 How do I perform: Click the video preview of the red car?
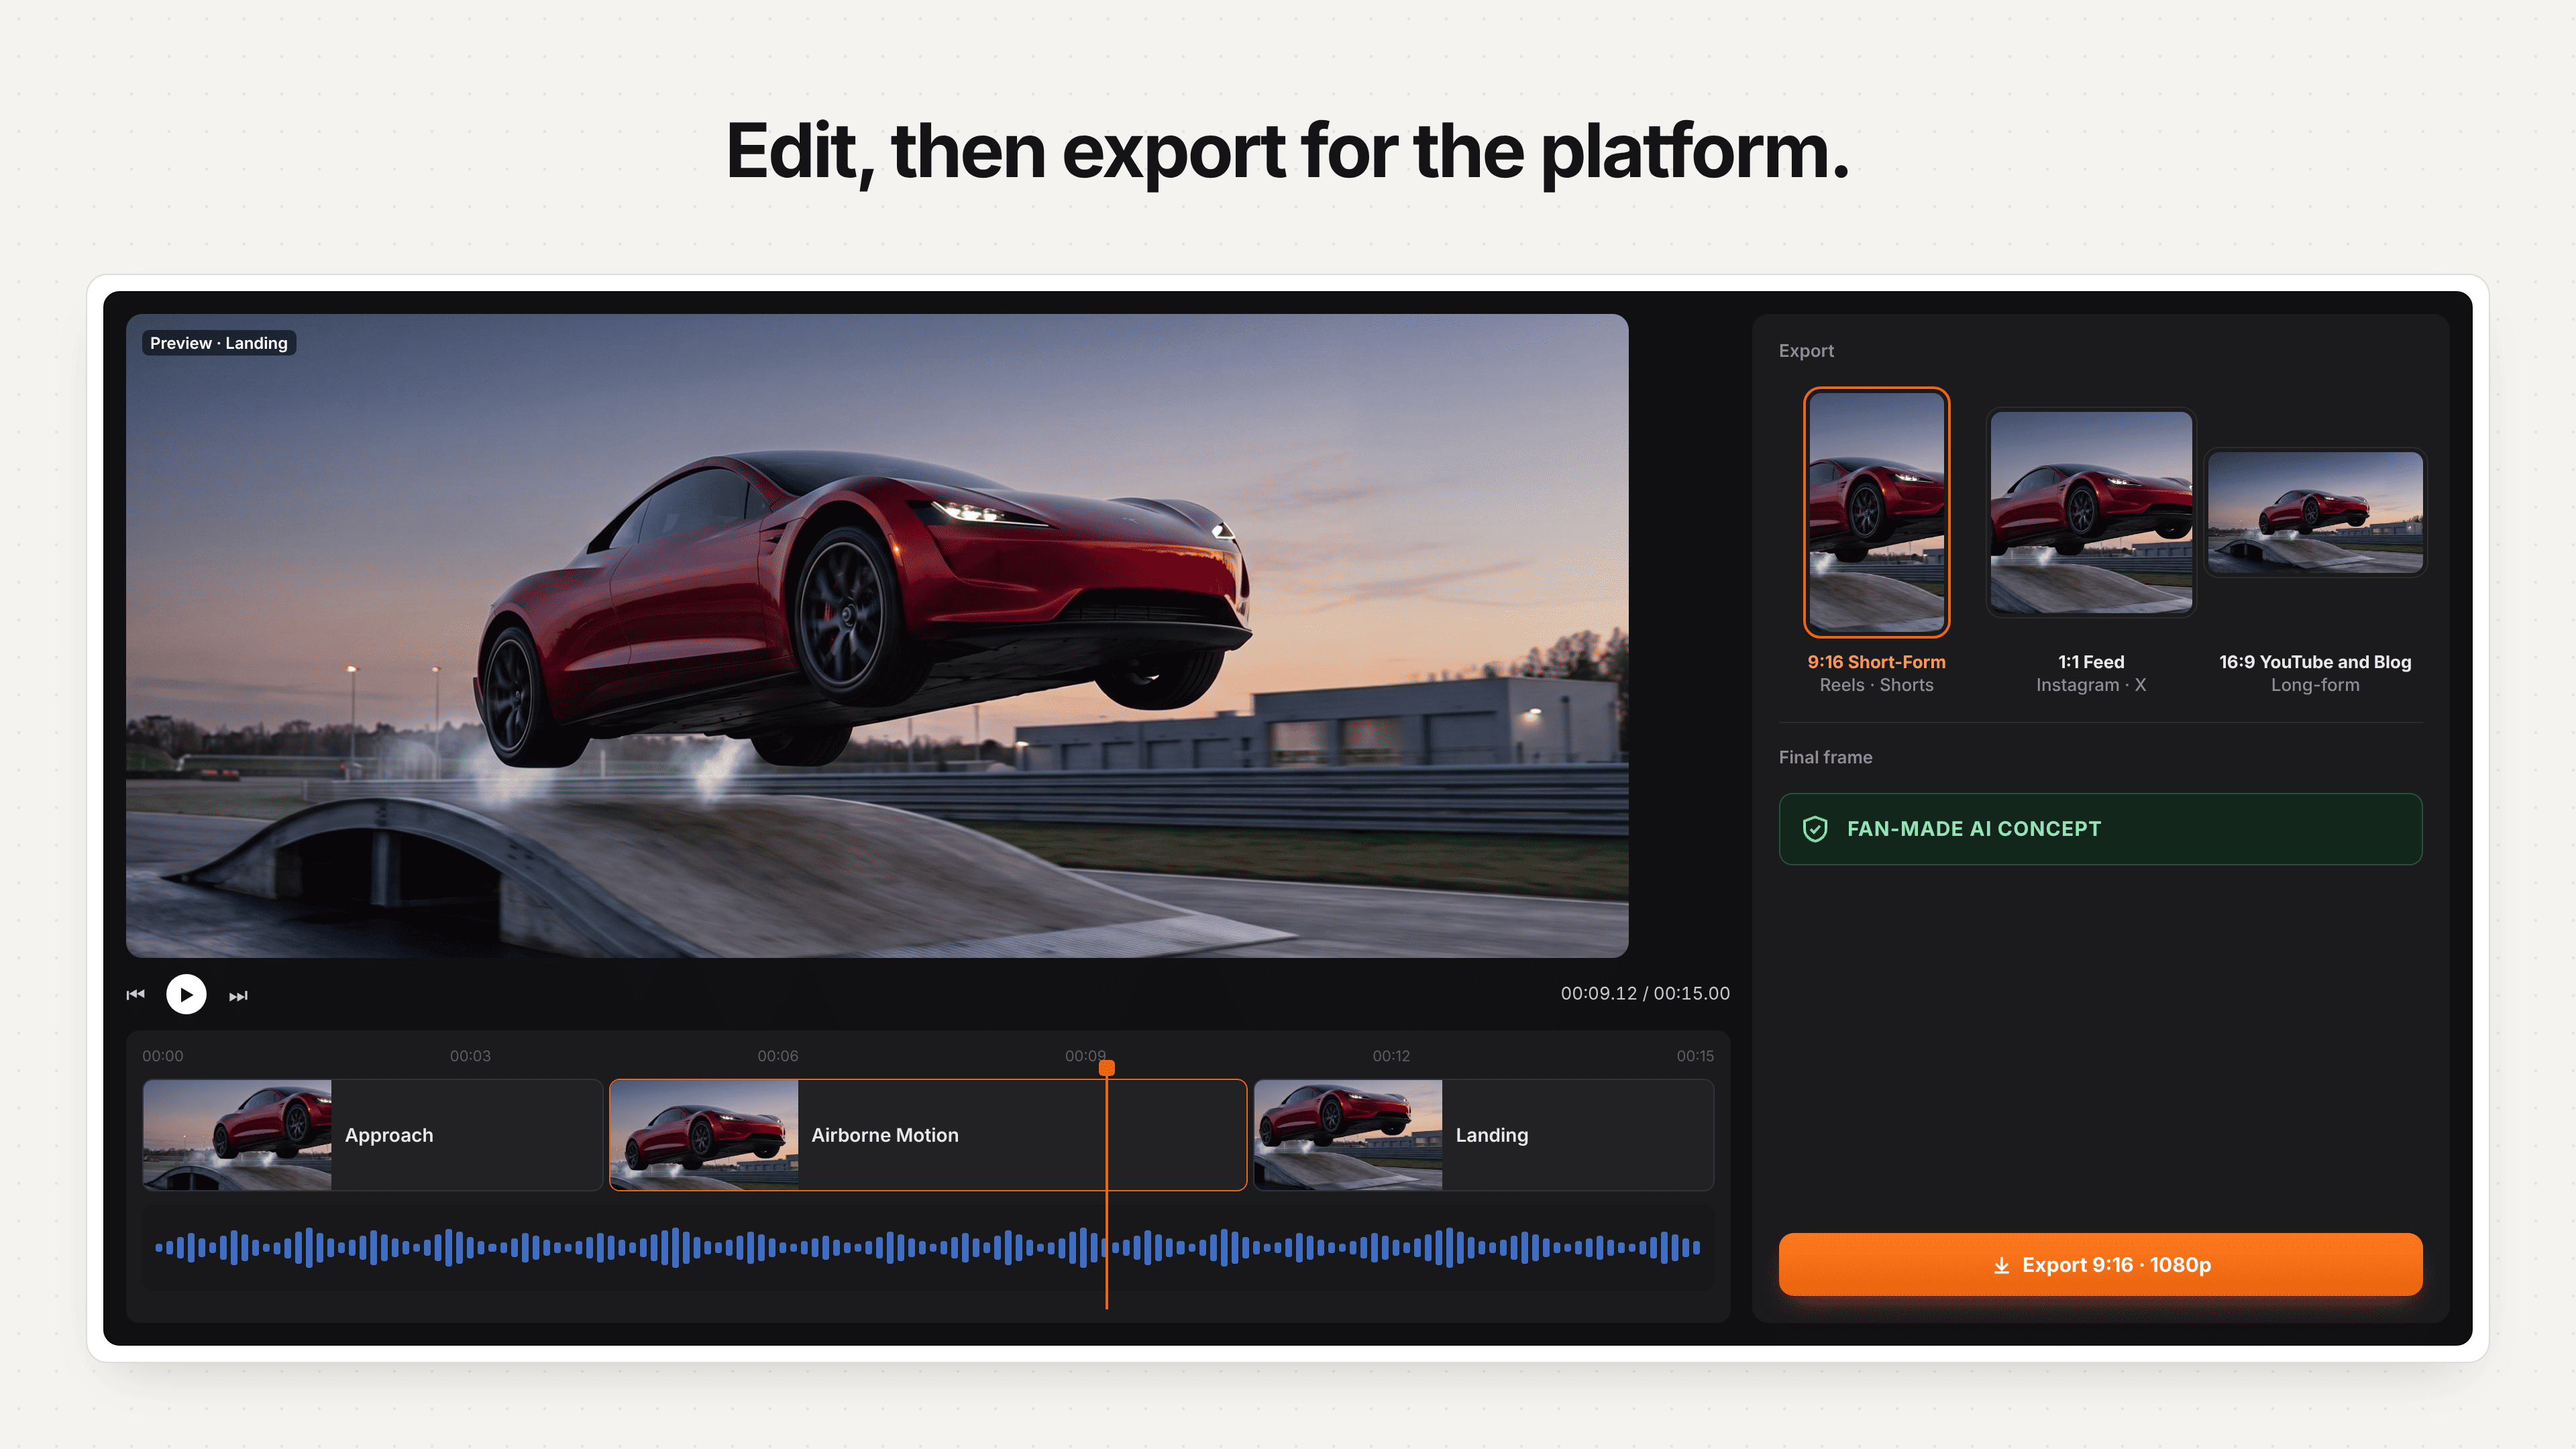pos(877,636)
